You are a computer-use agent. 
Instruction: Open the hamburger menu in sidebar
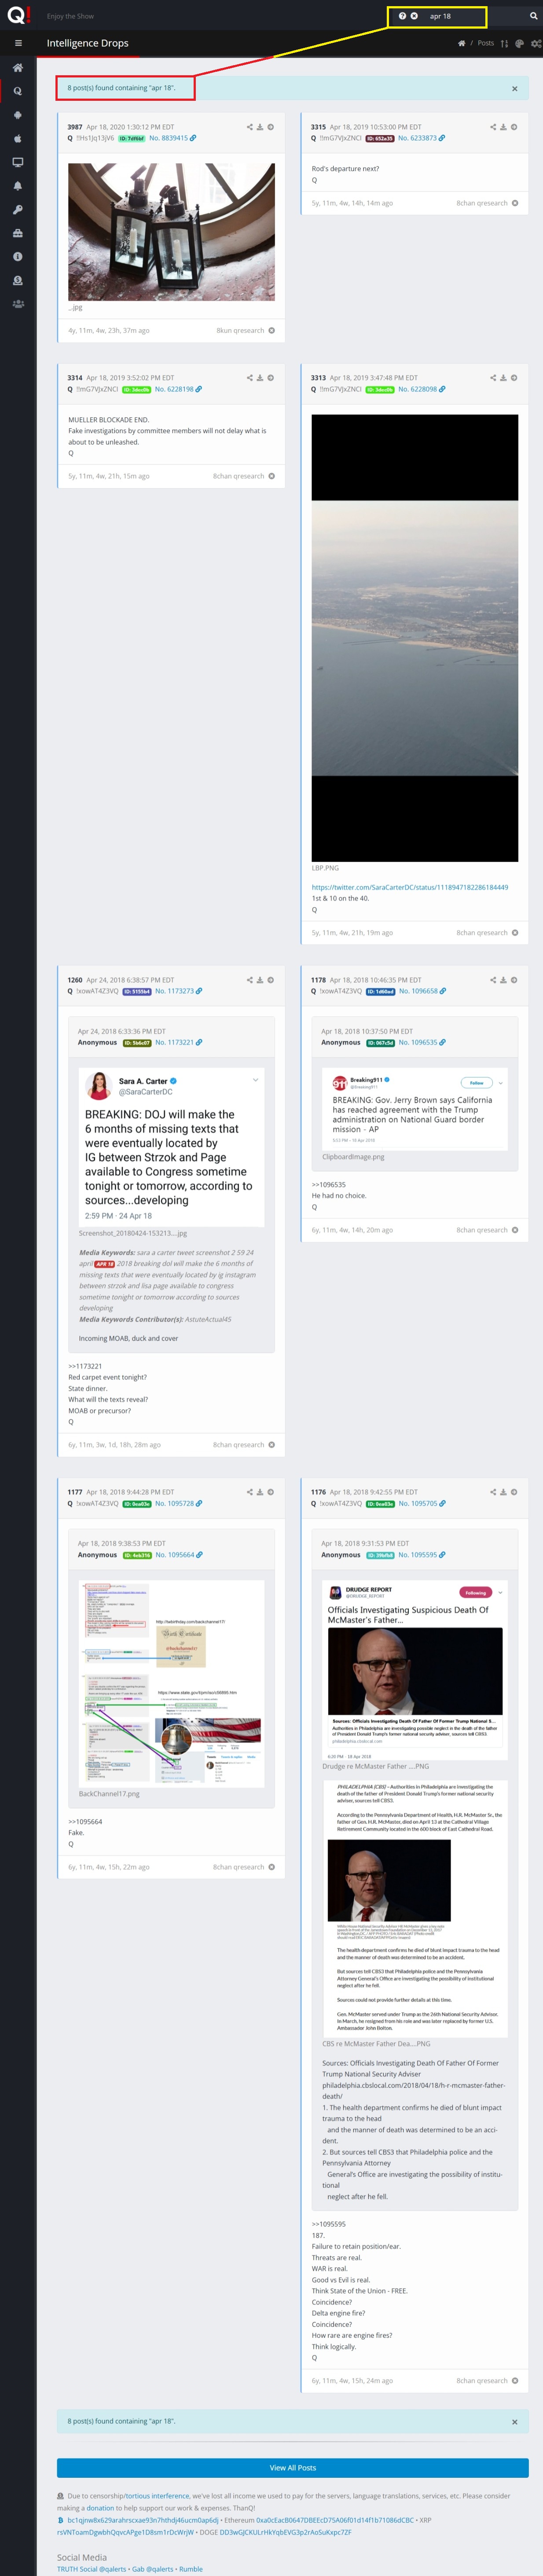click(18, 43)
